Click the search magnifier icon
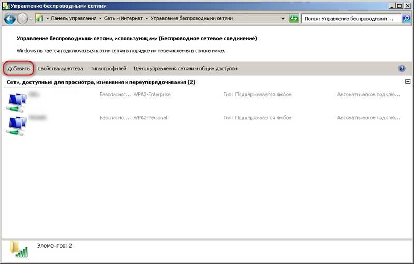Image resolution: width=414 pixels, height=264 pixels. (x=406, y=19)
